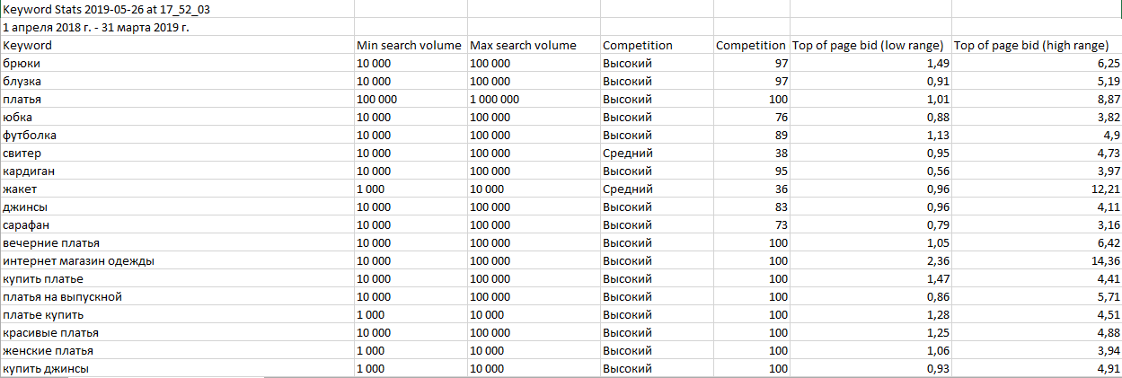
Task: Click low bid value 1,28
Action: pyautogui.click(x=870, y=314)
